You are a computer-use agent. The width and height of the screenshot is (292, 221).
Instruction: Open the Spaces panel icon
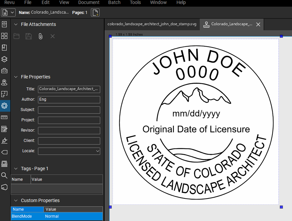pos(4,94)
